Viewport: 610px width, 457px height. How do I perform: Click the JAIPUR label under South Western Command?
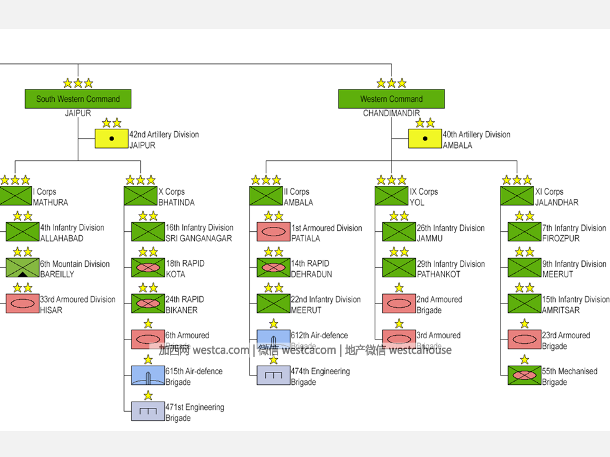point(78,113)
